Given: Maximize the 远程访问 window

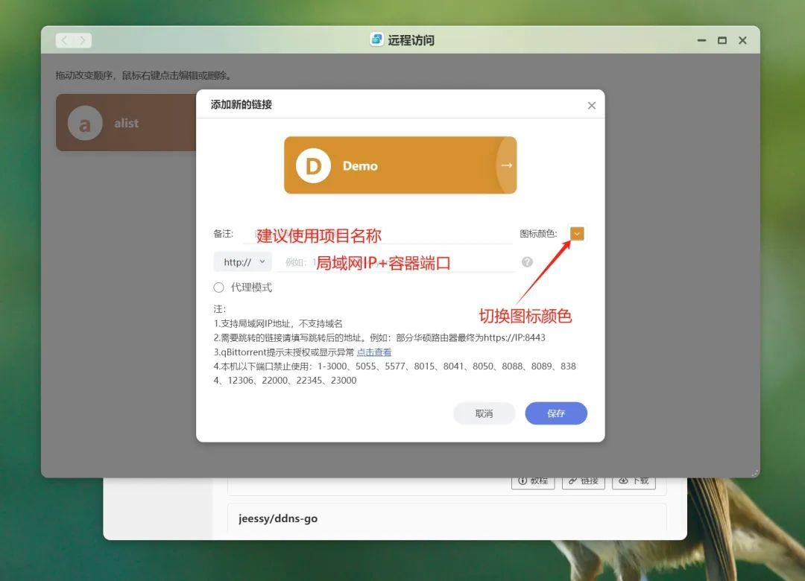Looking at the screenshot, I should (x=722, y=40).
